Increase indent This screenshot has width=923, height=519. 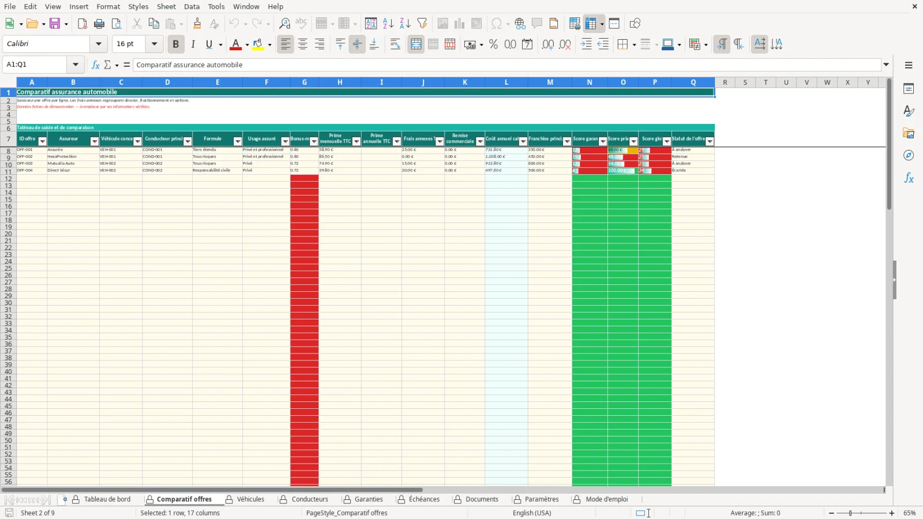(x=586, y=44)
